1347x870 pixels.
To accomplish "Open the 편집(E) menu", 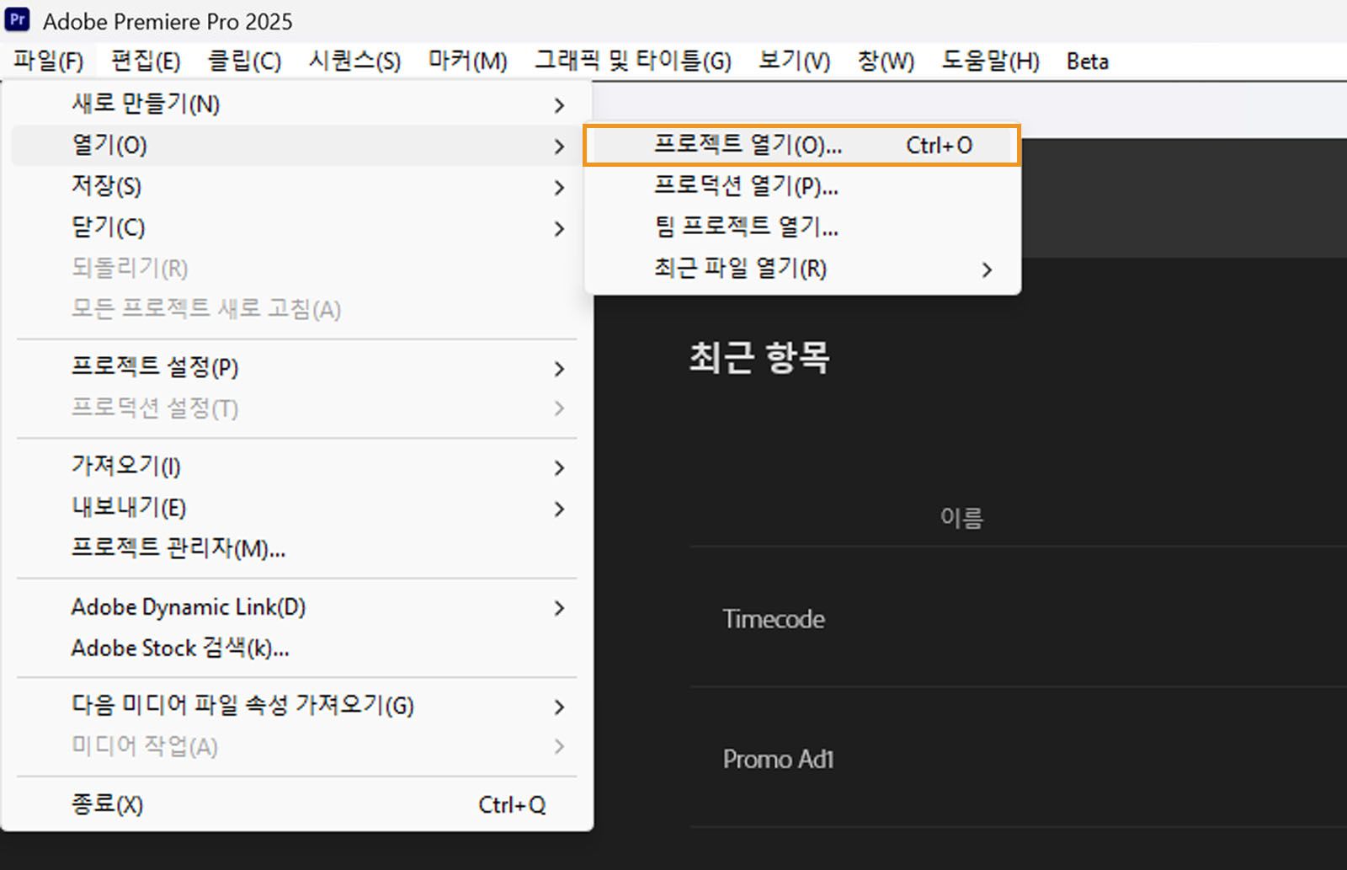I will (146, 61).
